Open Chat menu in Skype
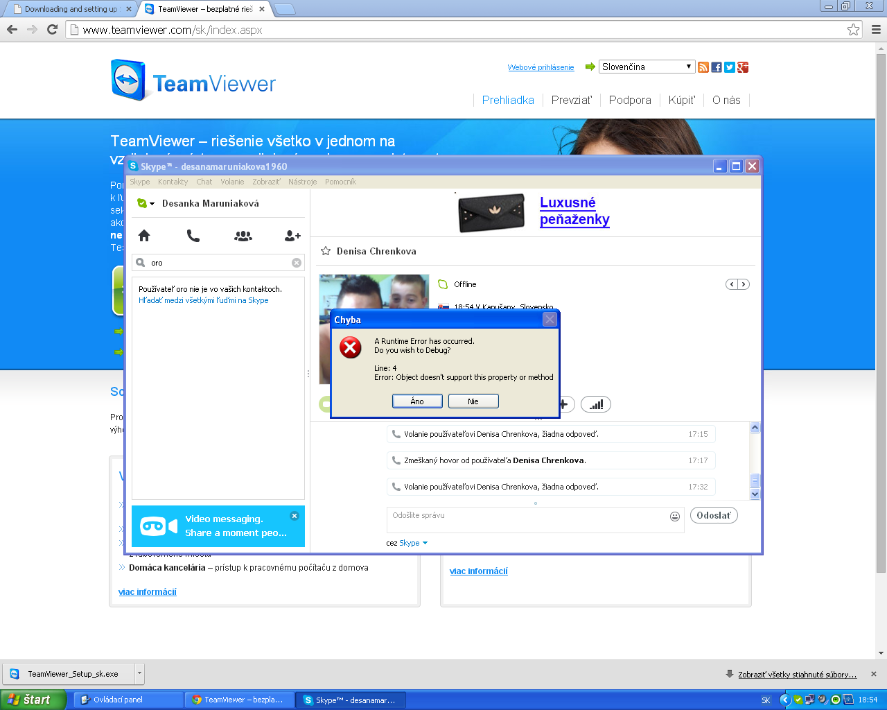 pyautogui.click(x=204, y=182)
